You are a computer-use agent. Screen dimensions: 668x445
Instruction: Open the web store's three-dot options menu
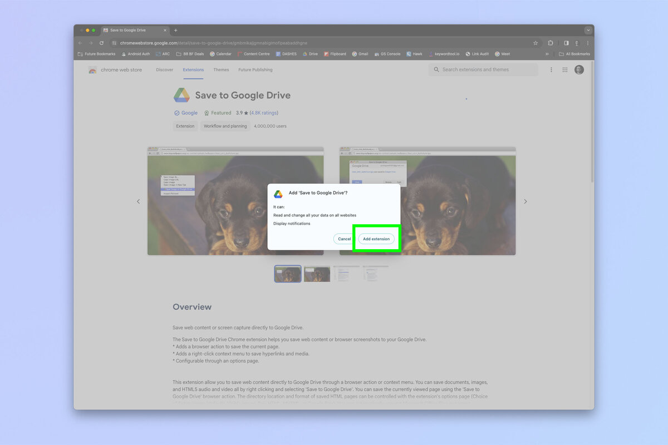pos(551,69)
